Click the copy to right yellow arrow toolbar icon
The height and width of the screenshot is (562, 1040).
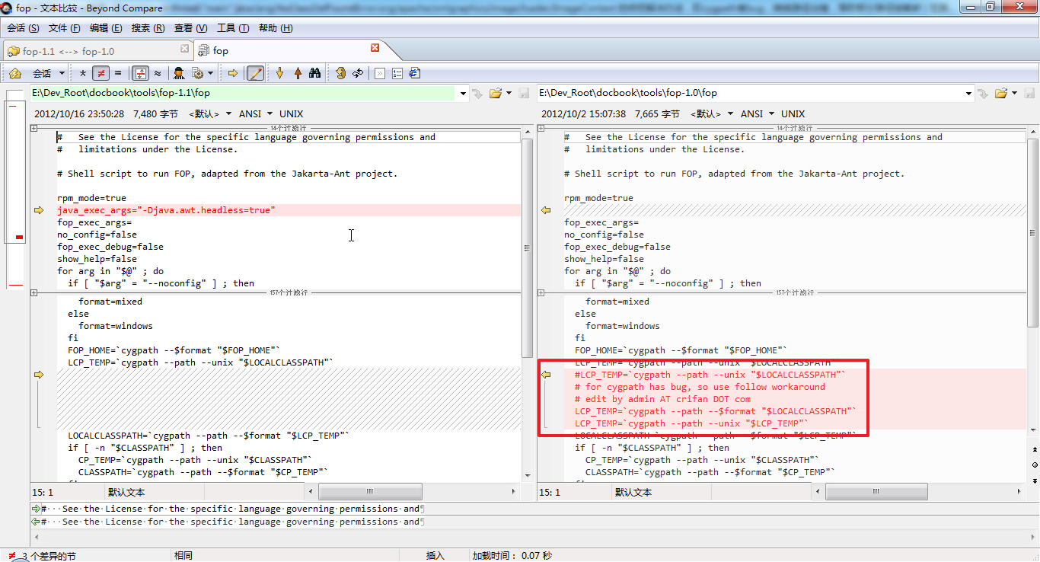click(233, 74)
